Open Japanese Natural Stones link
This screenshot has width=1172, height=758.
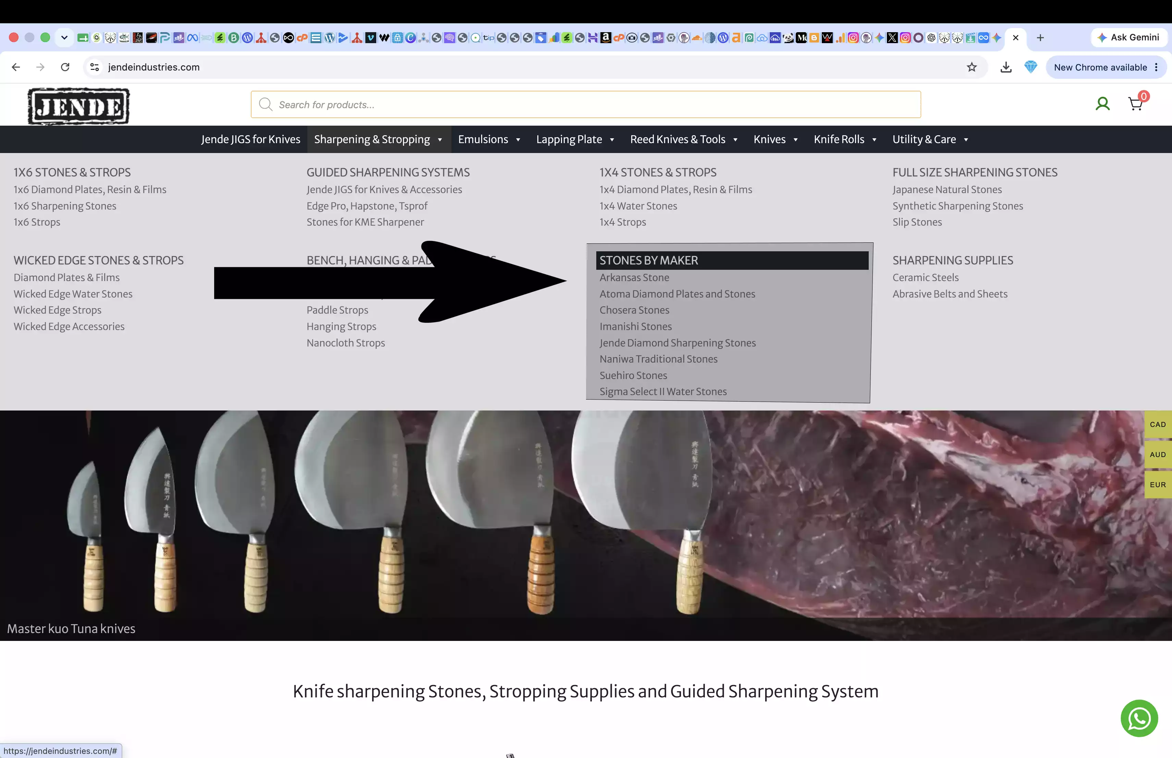[947, 189]
